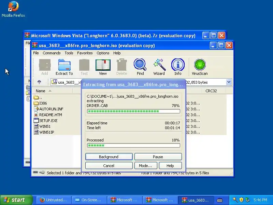Open the Favorites menu
The width and height of the screenshot is (273, 205).
click(85, 53)
